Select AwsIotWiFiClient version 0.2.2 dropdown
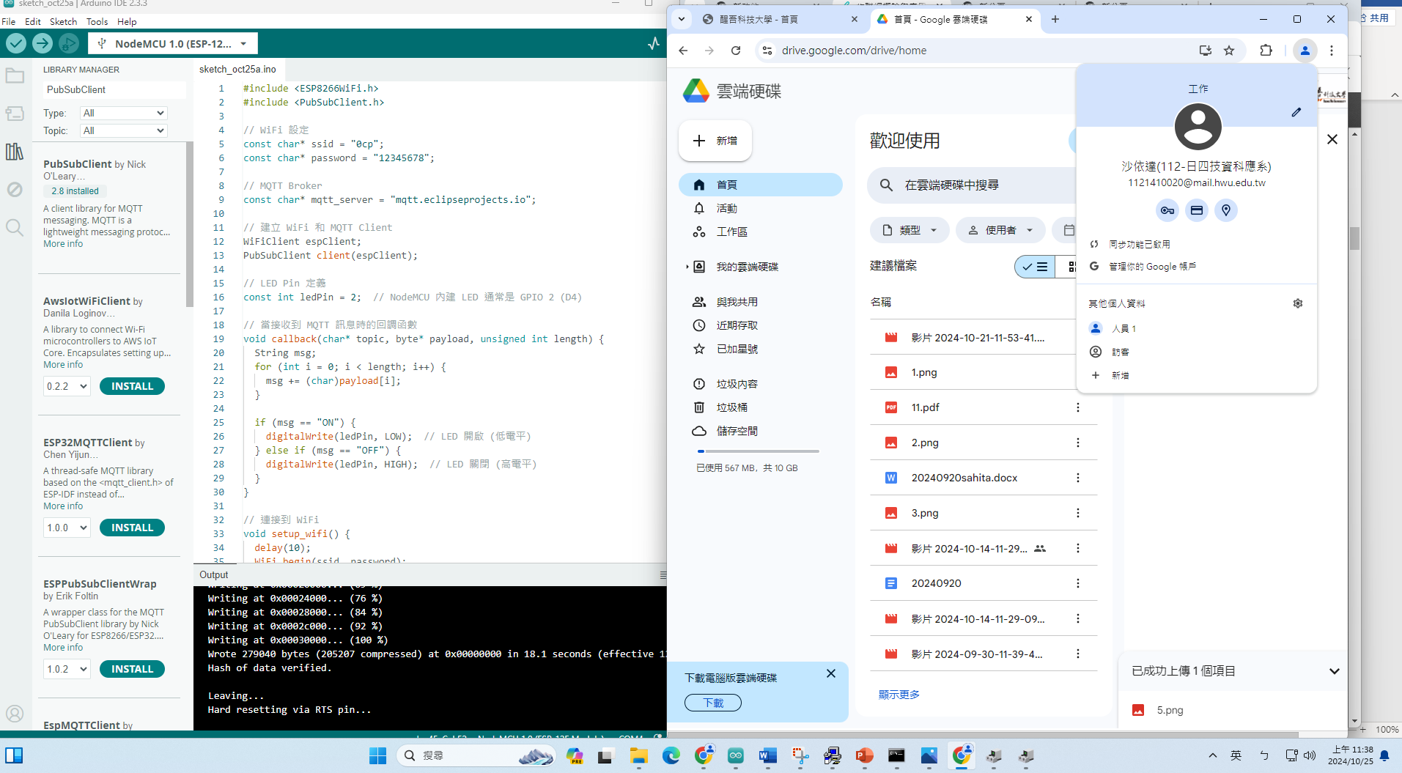 [67, 386]
